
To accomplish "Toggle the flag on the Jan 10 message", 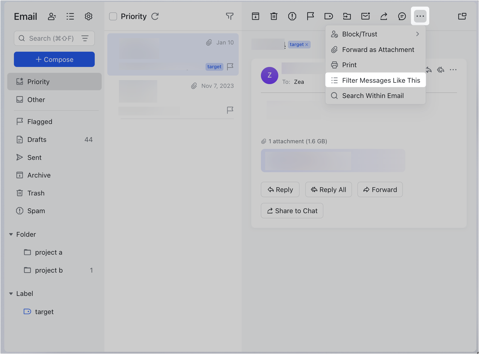I will (230, 66).
